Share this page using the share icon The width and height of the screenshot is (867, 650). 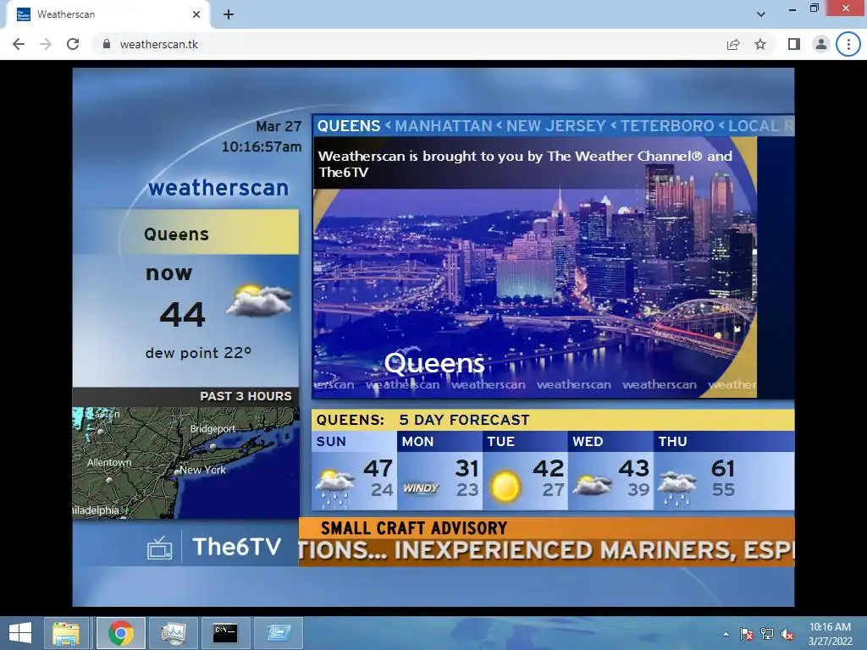(733, 44)
